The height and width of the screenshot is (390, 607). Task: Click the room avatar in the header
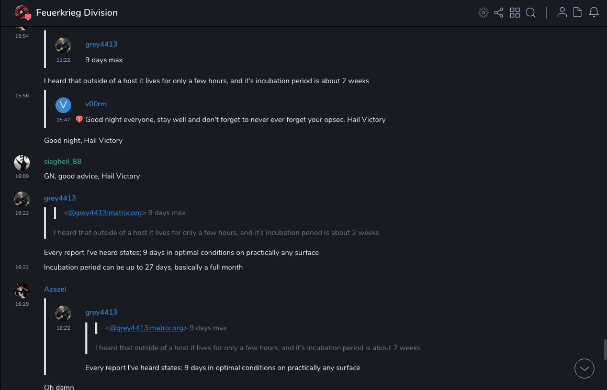(22, 13)
